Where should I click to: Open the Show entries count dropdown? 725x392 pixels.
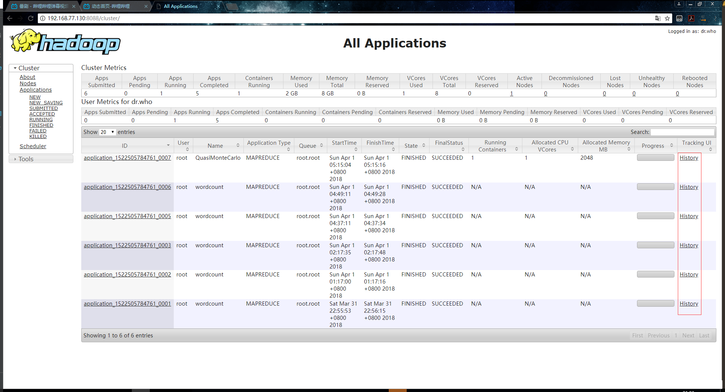(x=107, y=132)
